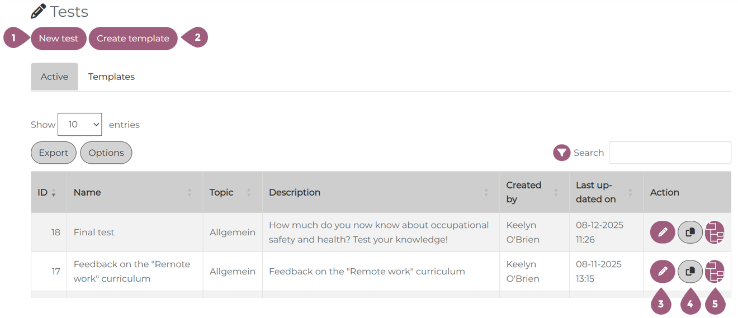The width and height of the screenshot is (738, 318).
Task: Click the edit pencil for Final test
Action: pos(663,232)
